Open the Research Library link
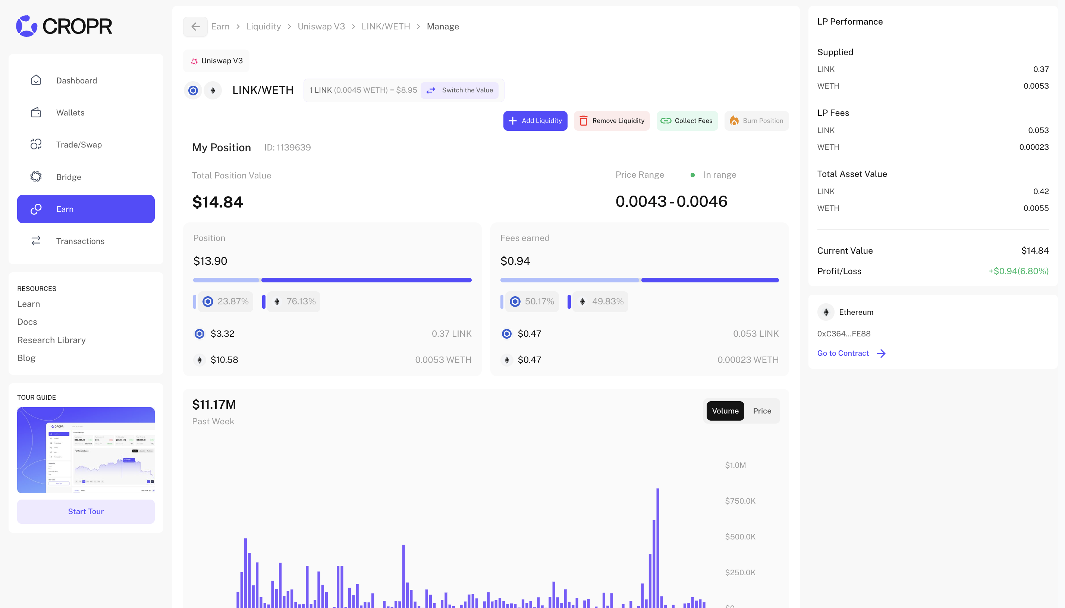This screenshot has height=608, width=1065. pyautogui.click(x=51, y=340)
